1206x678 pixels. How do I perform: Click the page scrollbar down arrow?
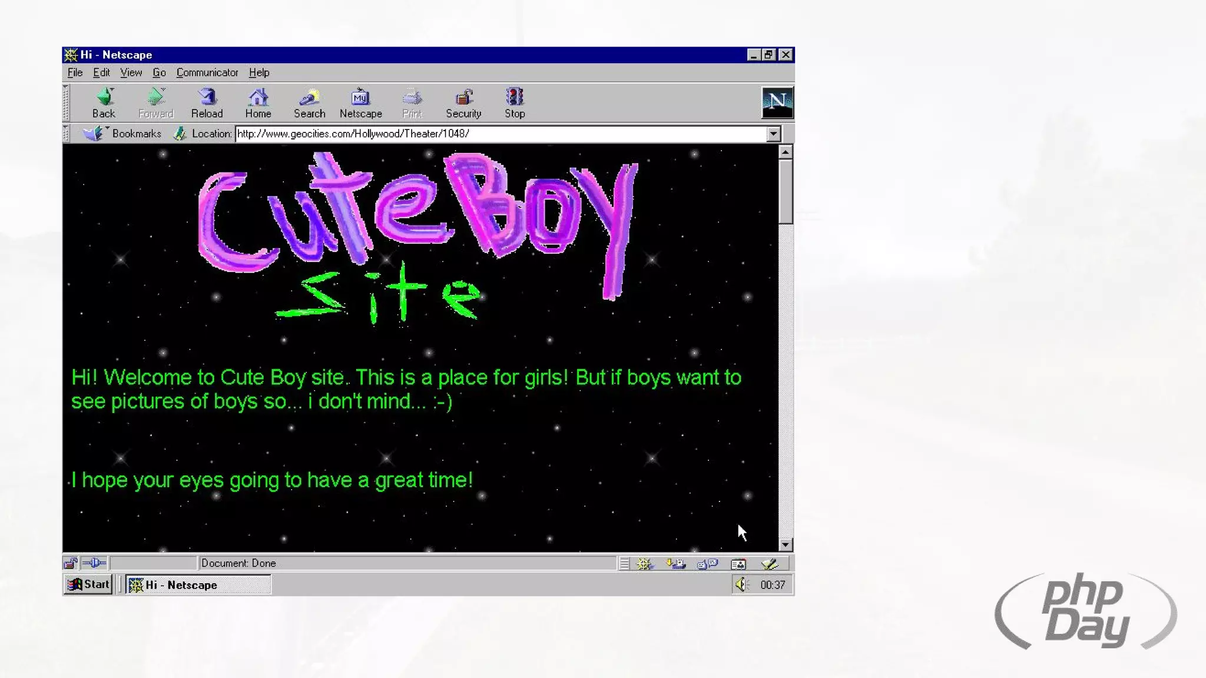pyautogui.click(x=785, y=545)
